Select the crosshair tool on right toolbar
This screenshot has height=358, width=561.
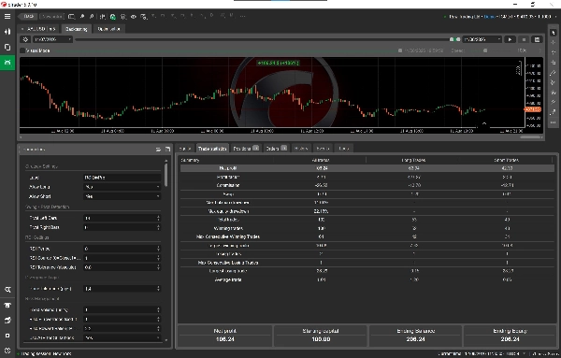pos(554,42)
